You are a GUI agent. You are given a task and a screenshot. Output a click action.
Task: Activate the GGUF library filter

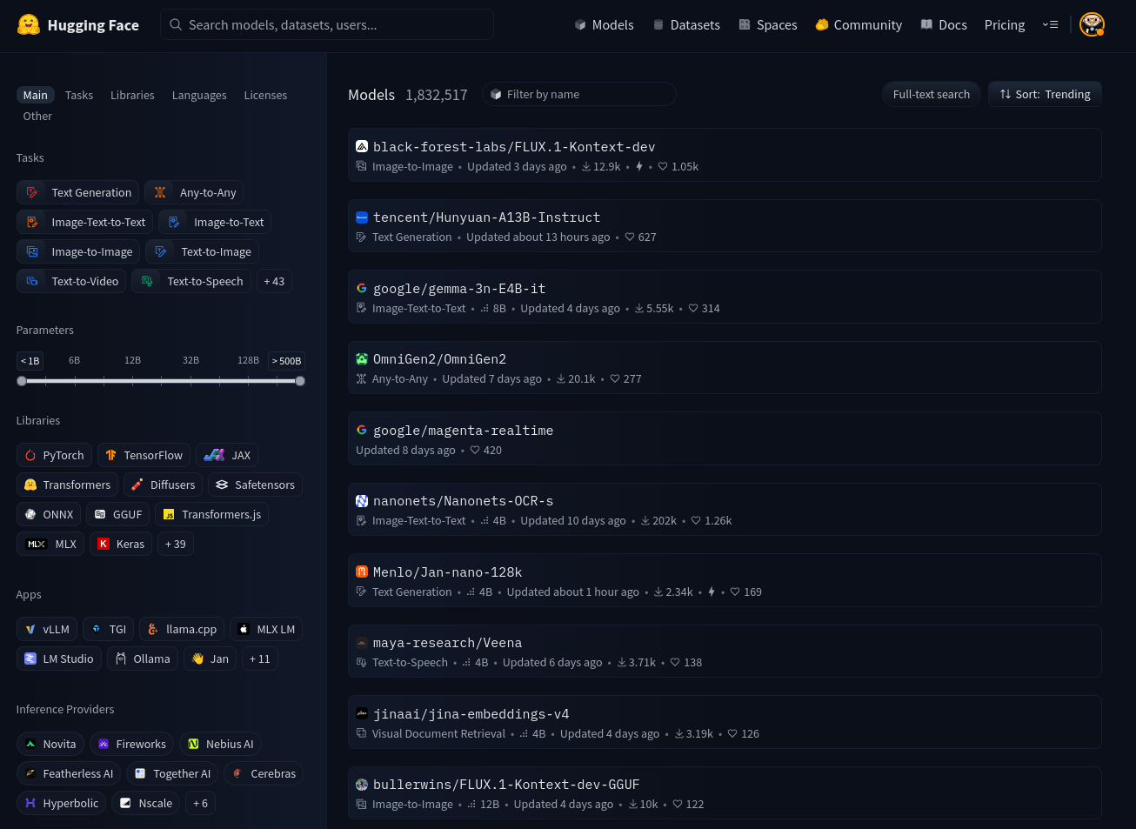[117, 514]
